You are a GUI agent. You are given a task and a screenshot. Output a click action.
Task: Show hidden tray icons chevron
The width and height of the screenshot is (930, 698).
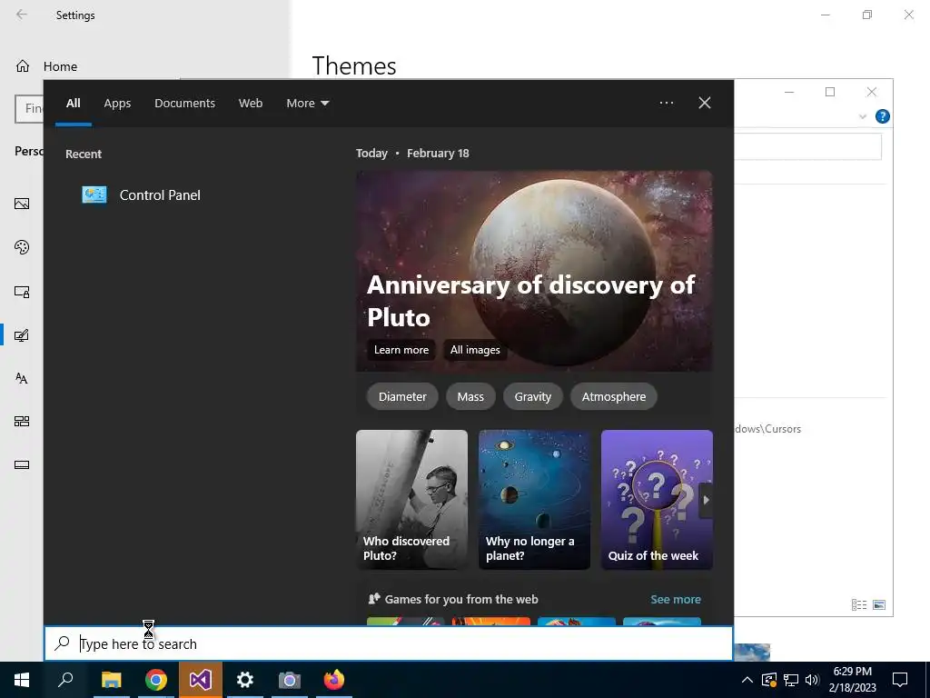click(747, 680)
